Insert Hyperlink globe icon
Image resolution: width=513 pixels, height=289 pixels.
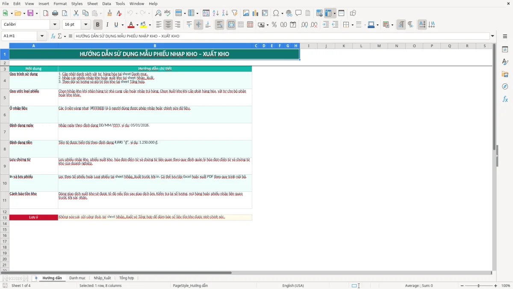click(x=289, y=13)
